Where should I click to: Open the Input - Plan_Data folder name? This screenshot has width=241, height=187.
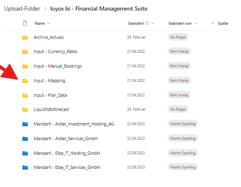click(x=50, y=95)
